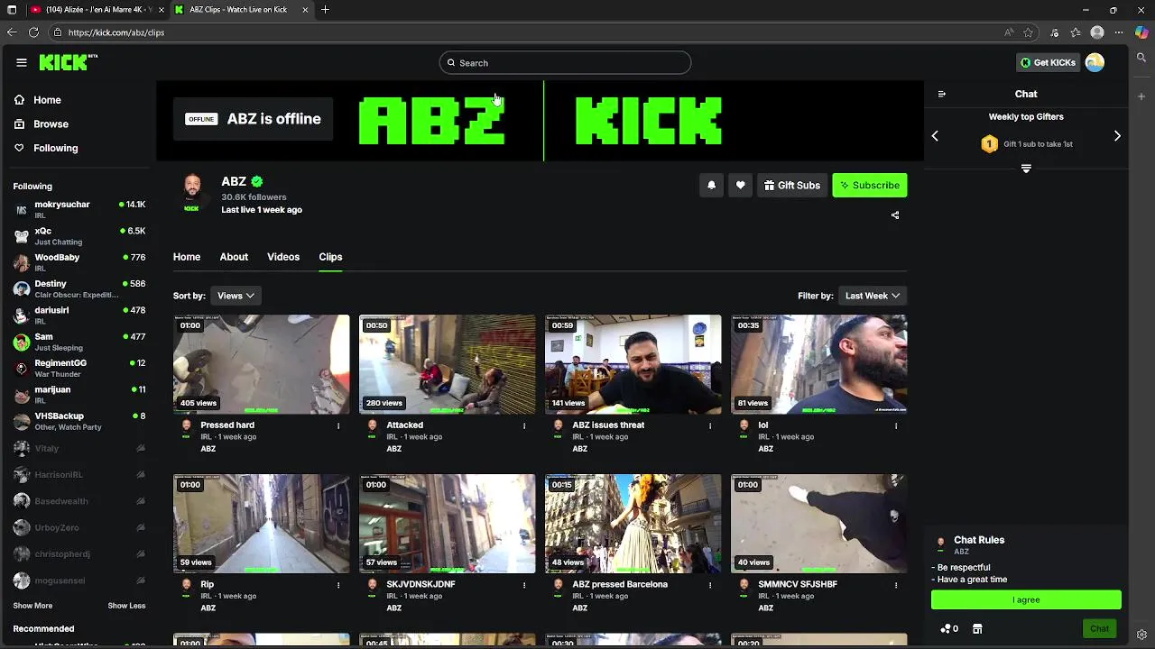Switch to About tab

tap(234, 257)
